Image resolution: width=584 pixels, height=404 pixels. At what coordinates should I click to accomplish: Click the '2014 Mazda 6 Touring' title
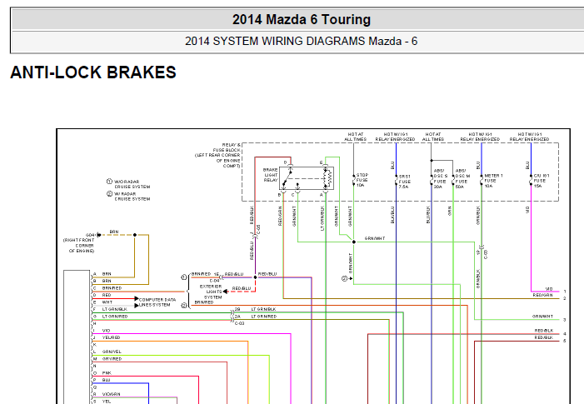pyautogui.click(x=302, y=19)
